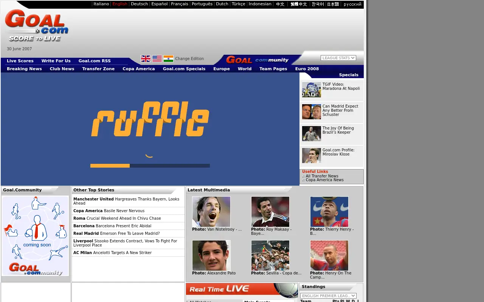The image size is (484, 302).
Task: Click the Copa America News useful link
Action: tap(325, 180)
